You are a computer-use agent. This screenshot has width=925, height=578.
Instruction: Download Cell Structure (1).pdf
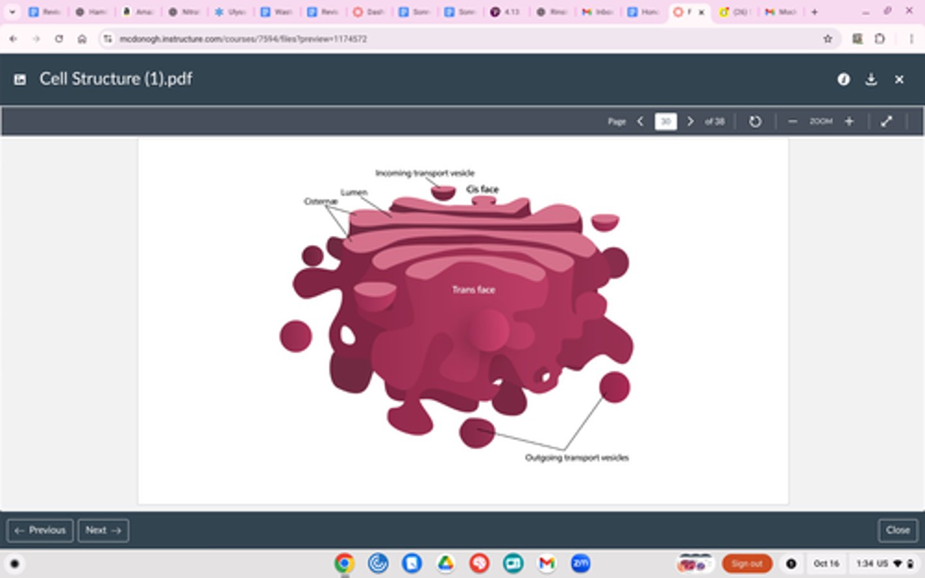871,79
